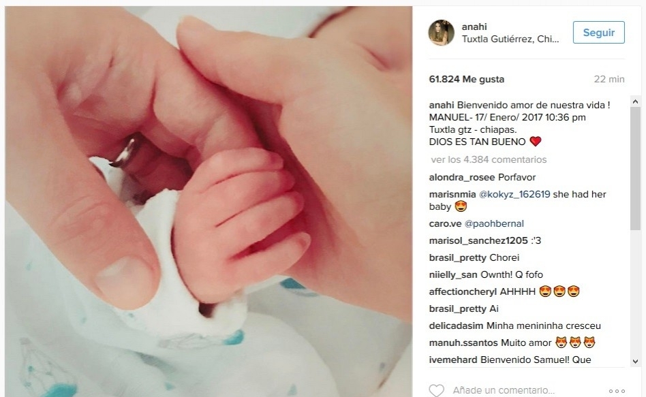Open marisol_sanchez1205 commenter profile
Image resolution: width=646 pixels, height=397 pixels.
[x=478, y=240]
